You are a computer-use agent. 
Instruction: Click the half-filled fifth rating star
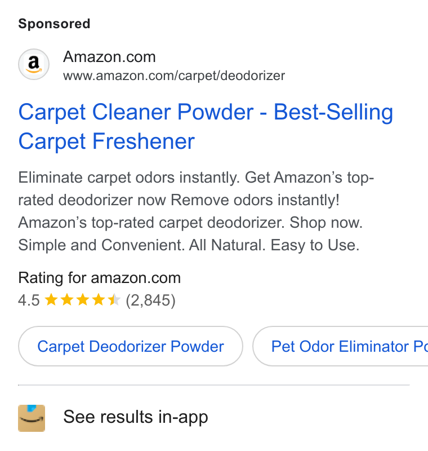click(x=114, y=299)
